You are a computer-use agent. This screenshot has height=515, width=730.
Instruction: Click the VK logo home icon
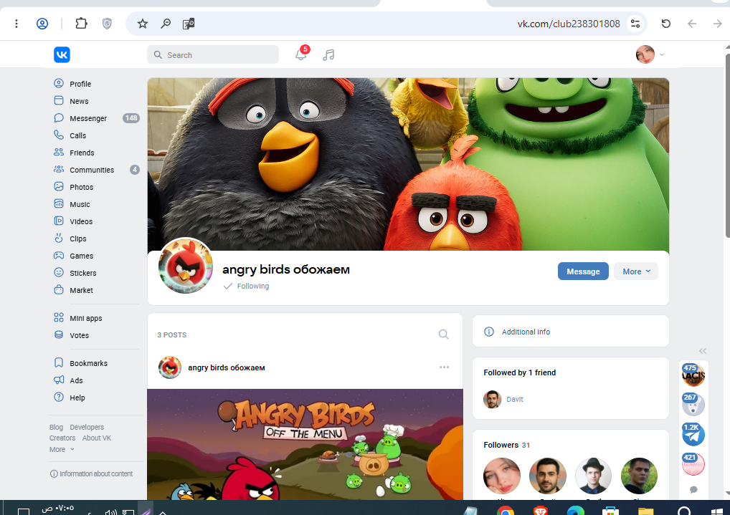(62, 55)
